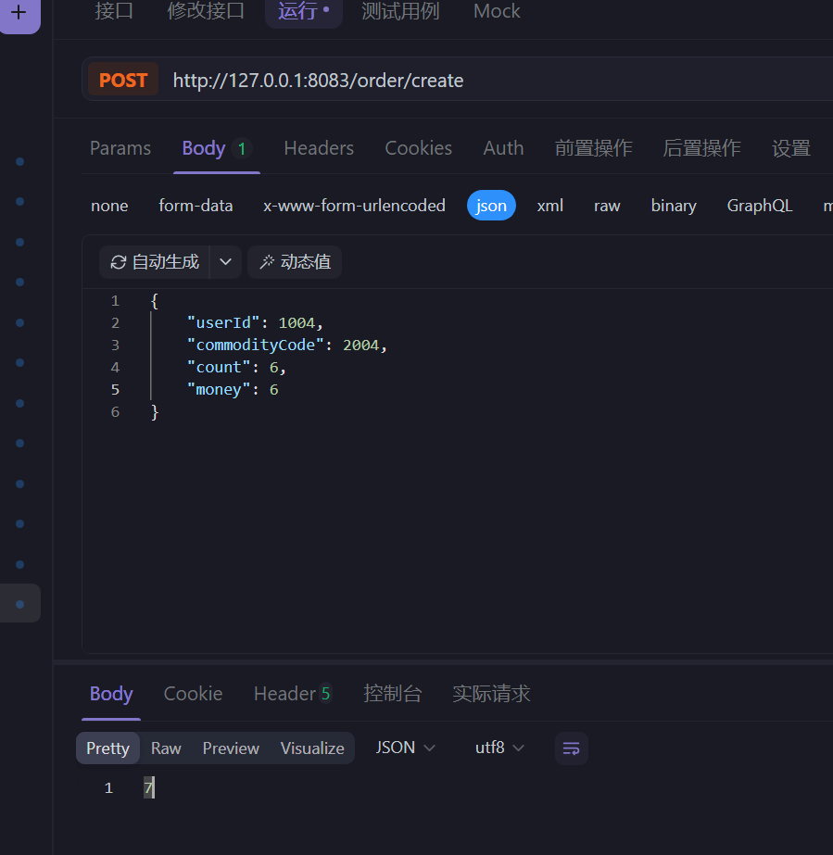This screenshot has height=855, width=833.
Task: Select the xml body type
Action: [x=549, y=206]
